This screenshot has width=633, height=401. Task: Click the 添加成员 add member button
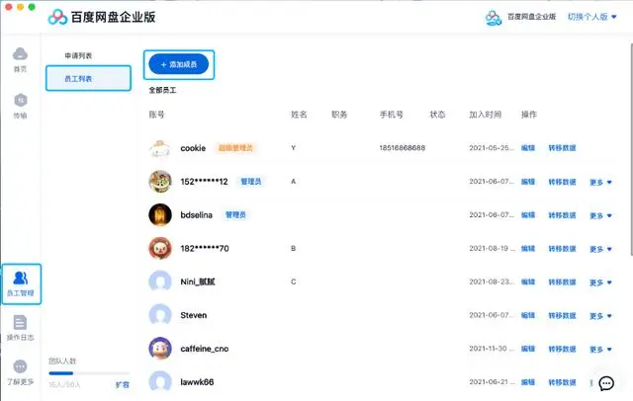[179, 64]
